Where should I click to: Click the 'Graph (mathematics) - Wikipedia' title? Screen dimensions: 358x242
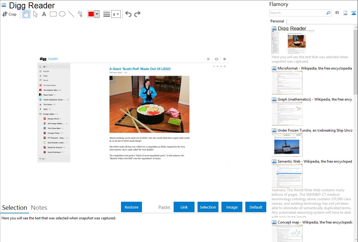pos(315,99)
